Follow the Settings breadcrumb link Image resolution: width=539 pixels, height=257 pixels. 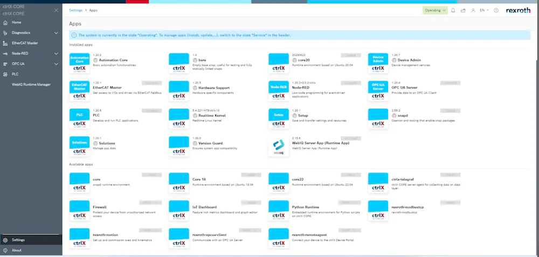tap(75, 10)
